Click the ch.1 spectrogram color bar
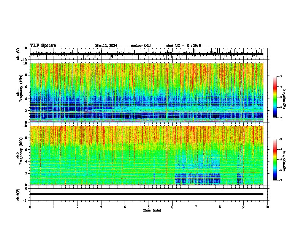This screenshot has height=232, width=301. tap(275, 97)
